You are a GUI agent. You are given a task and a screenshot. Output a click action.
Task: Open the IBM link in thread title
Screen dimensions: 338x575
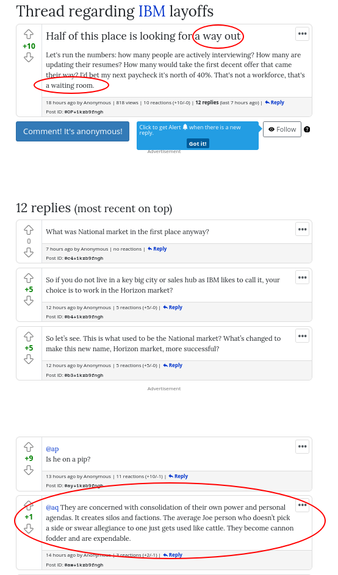(x=152, y=12)
